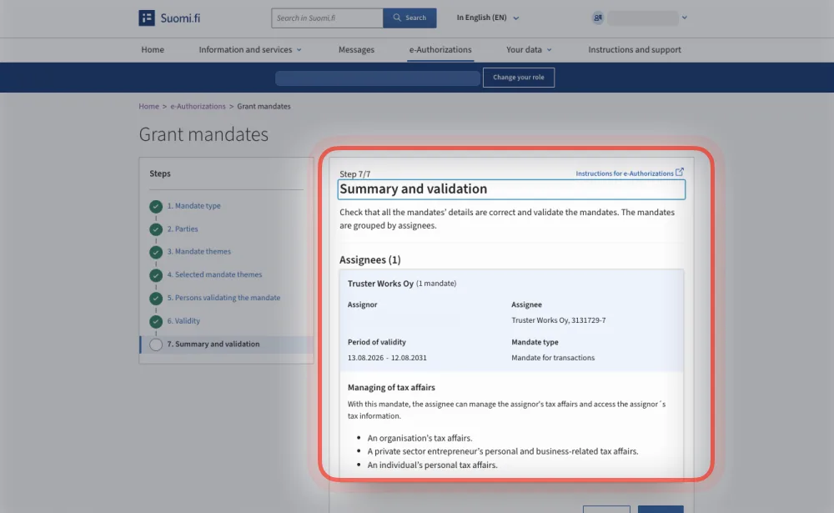
Task: Click validity period 13.08.2026 - 12.08.2031
Action: 387,358
